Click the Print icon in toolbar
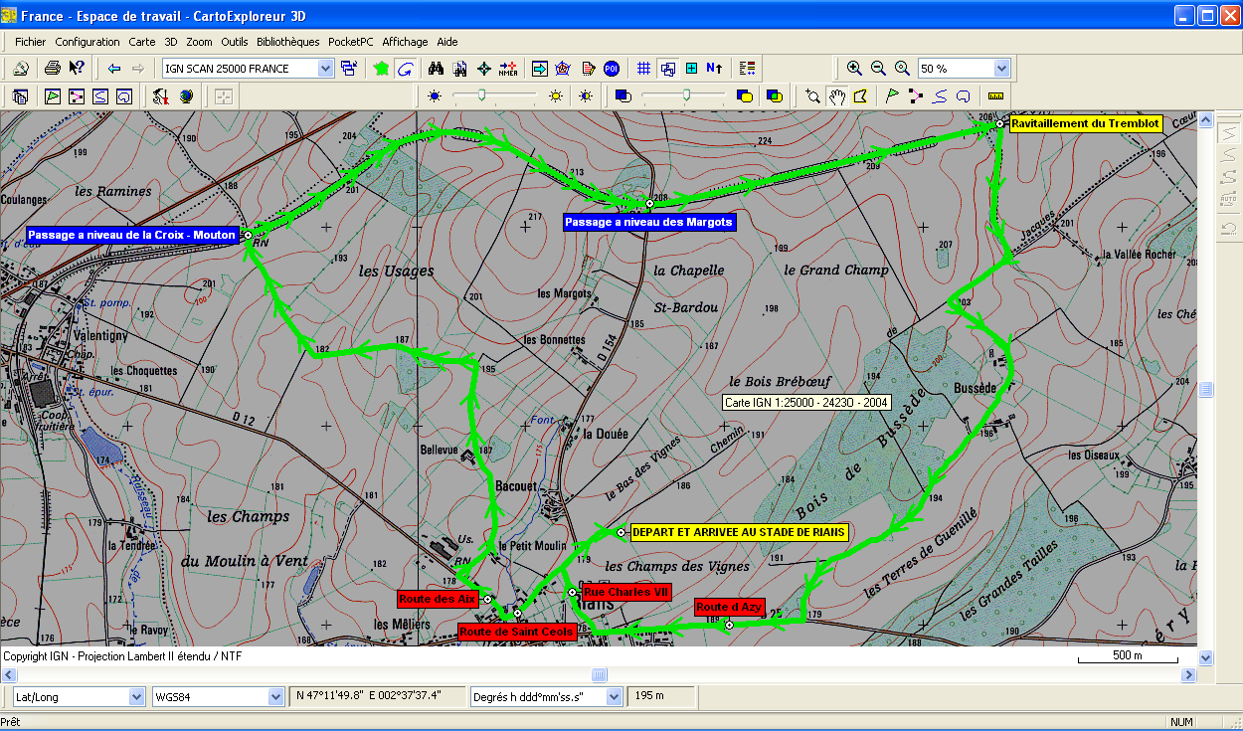Screen dimensions: 1243x731 (53, 69)
